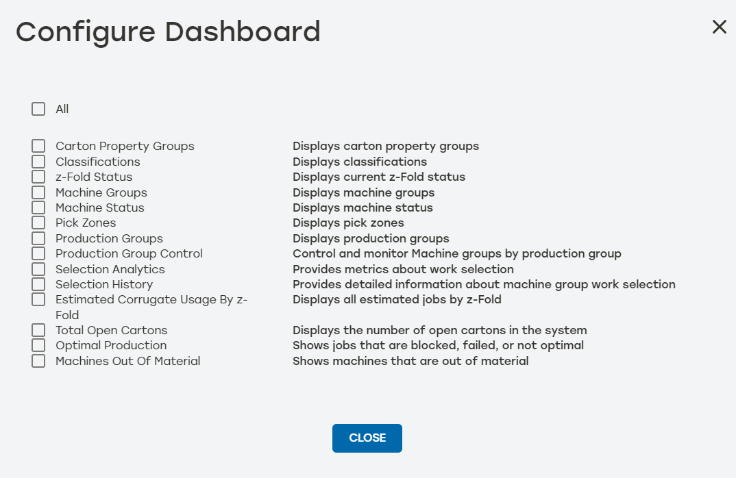The height and width of the screenshot is (478, 736).
Task: Check Production Group Control
Action: 38,253
